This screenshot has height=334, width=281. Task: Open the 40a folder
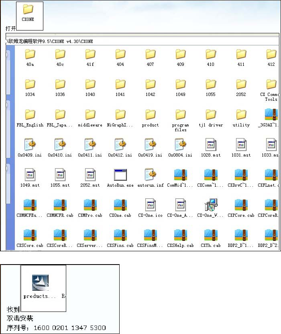(30, 58)
